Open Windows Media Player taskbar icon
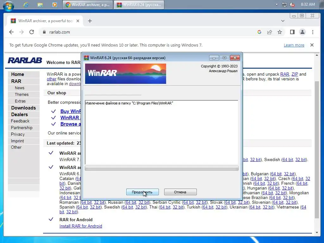Screen dimensions: 324x243 (x=54, y=5)
